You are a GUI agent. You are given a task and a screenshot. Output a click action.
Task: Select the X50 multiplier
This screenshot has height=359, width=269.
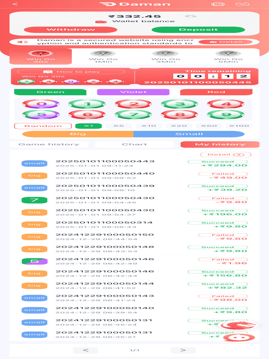209,126
